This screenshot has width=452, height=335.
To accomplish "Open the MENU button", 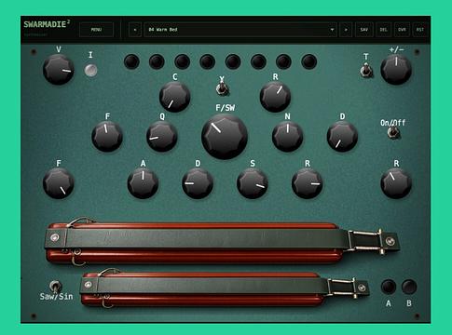I will click(96, 30).
